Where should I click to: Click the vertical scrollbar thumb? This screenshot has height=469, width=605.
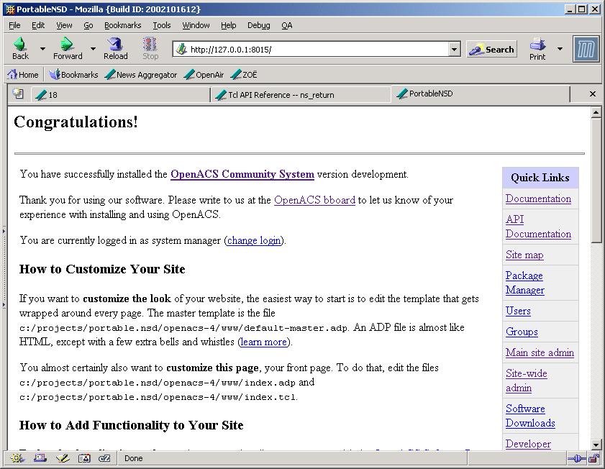[x=596, y=181]
